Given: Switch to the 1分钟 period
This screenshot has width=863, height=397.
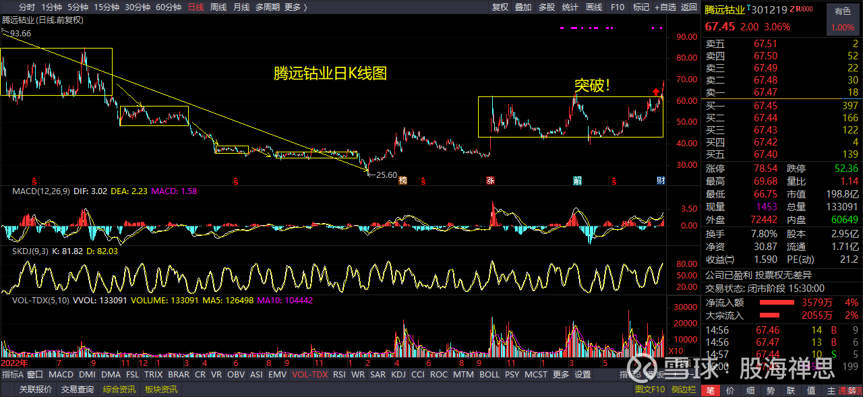Looking at the screenshot, I should [52, 7].
